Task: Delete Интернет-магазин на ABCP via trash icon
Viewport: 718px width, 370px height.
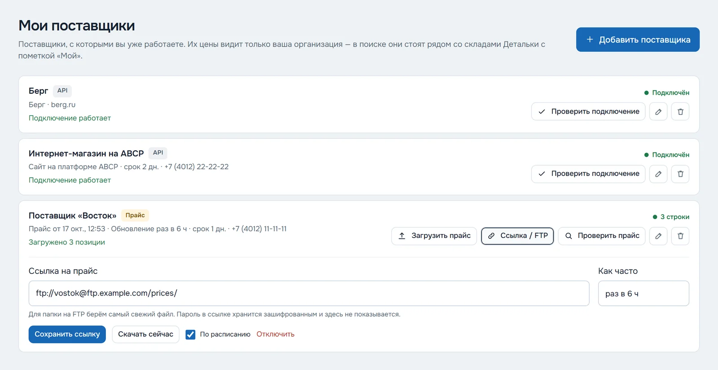Action: tap(680, 174)
